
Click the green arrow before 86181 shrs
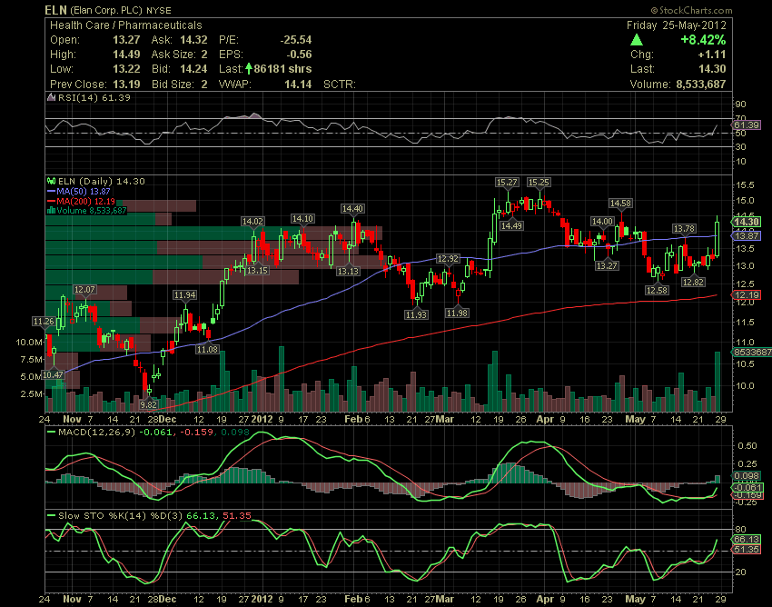point(249,68)
